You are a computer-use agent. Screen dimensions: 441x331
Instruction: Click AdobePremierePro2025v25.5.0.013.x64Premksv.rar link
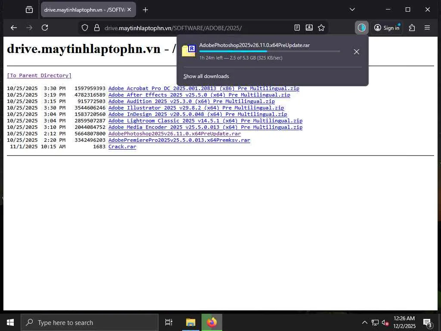click(179, 140)
